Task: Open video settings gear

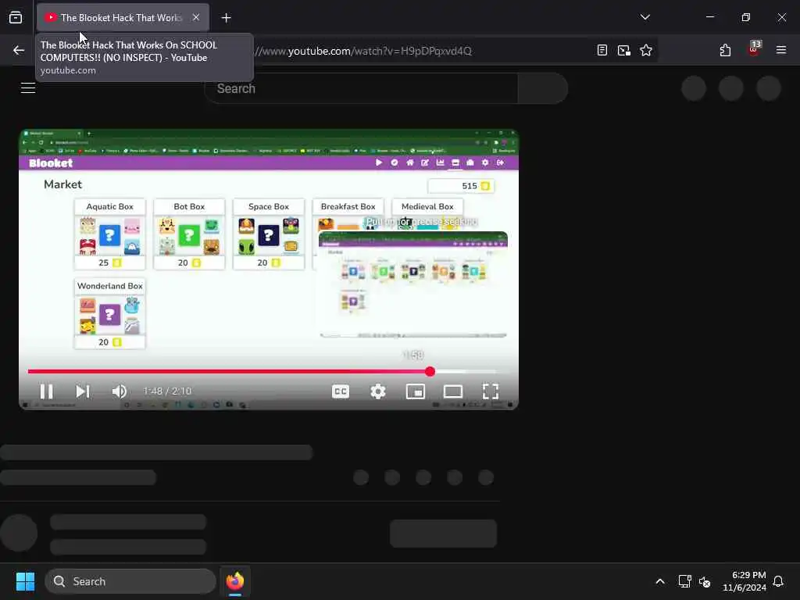Action: click(378, 391)
